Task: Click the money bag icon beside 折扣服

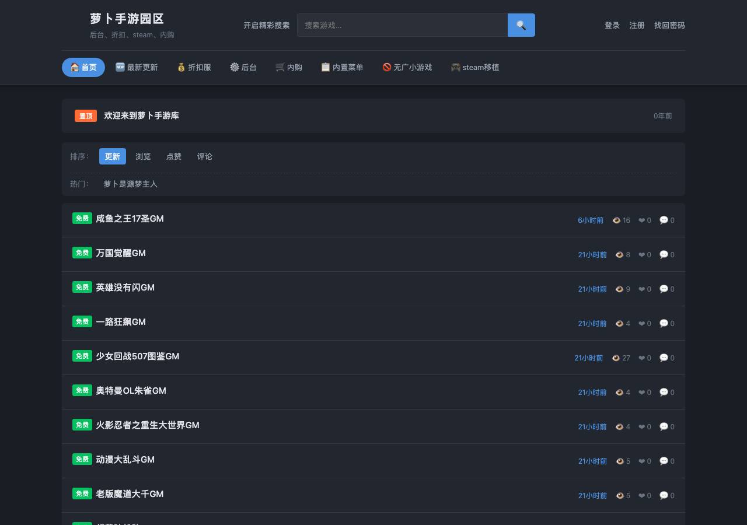Action: 181,67
